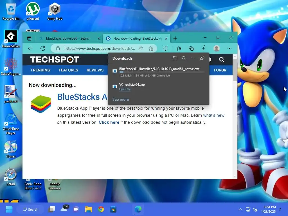This screenshot has height=216, width=288.
Task: Open Task View on the taskbar
Action: point(52,209)
